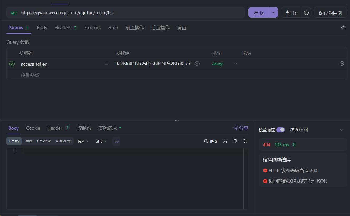This screenshot has width=350, height=216.
Task: Copy the response body content
Action: pyautogui.click(x=235, y=141)
